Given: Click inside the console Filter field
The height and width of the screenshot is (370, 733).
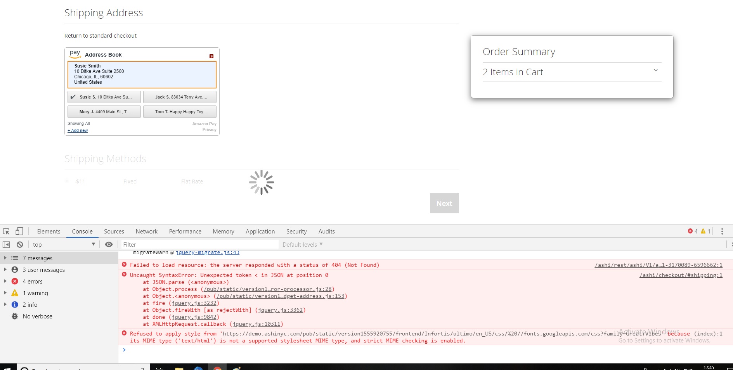Looking at the screenshot, I should 194,244.
